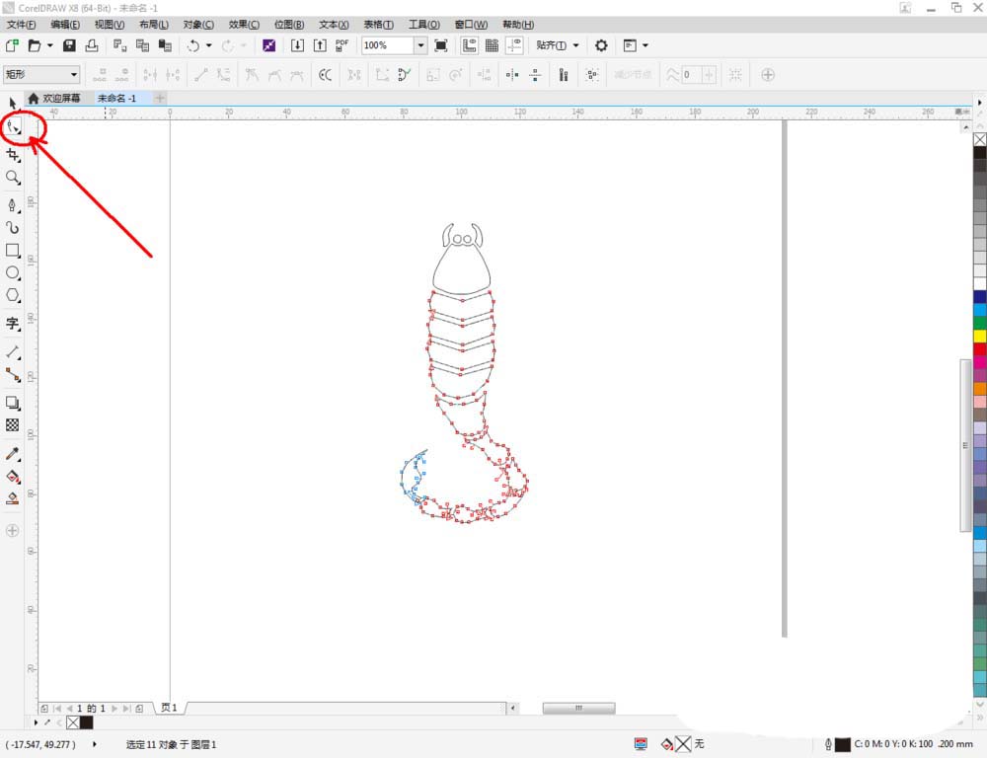Create a new document
Viewport: 987px width, 758px height.
coord(12,45)
